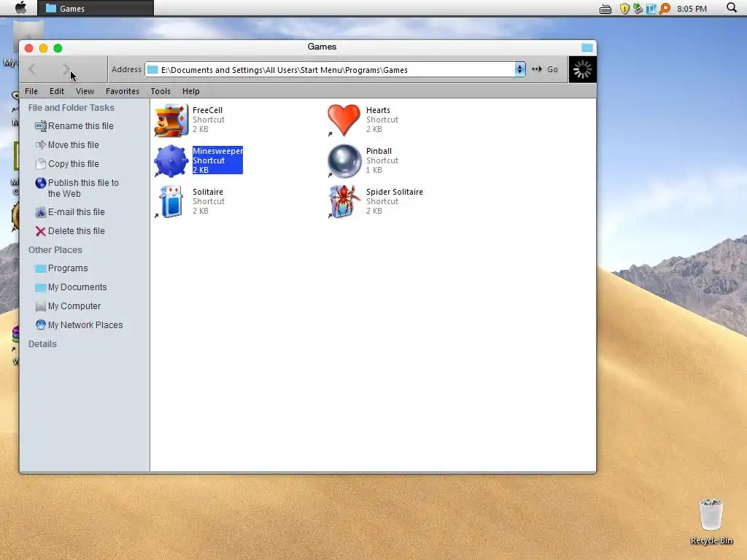Click the Move this file icon
Image resolution: width=747 pixels, height=560 pixels.
[x=41, y=145]
